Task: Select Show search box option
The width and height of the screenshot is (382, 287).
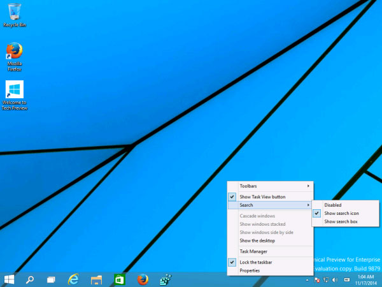Action: (x=346, y=221)
